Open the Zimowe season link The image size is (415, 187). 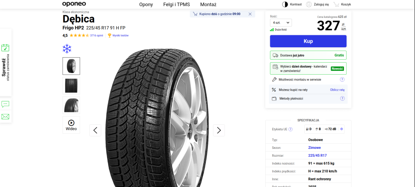point(315,148)
